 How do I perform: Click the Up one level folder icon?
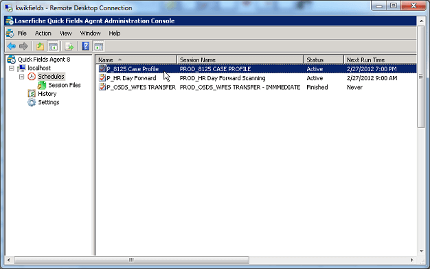40,46
